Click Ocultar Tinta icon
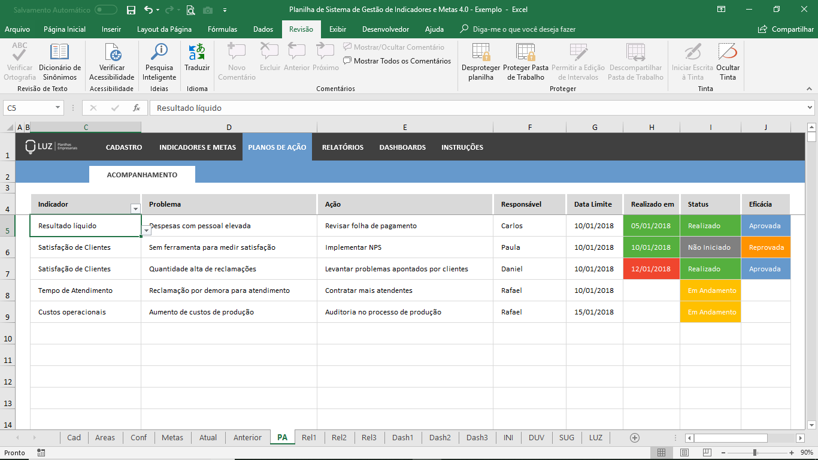This screenshot has height=460, width=818. [x=728, y=62]
